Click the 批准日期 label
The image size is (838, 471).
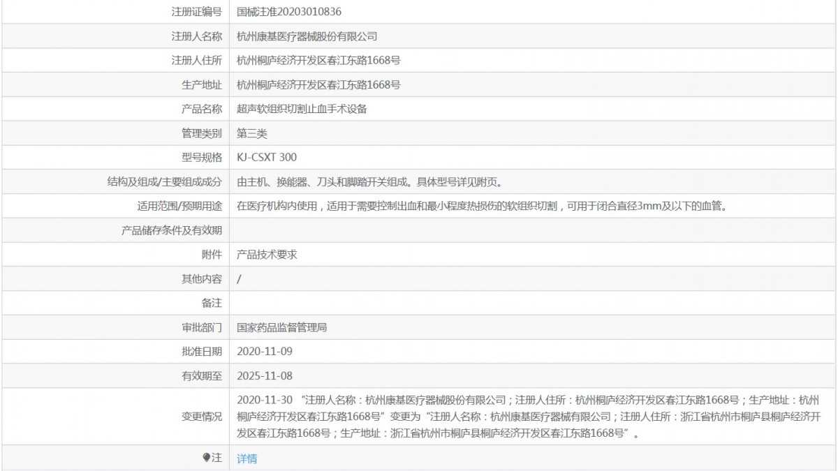202,352
